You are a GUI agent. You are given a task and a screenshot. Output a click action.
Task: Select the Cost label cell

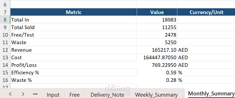pos(74,57)
